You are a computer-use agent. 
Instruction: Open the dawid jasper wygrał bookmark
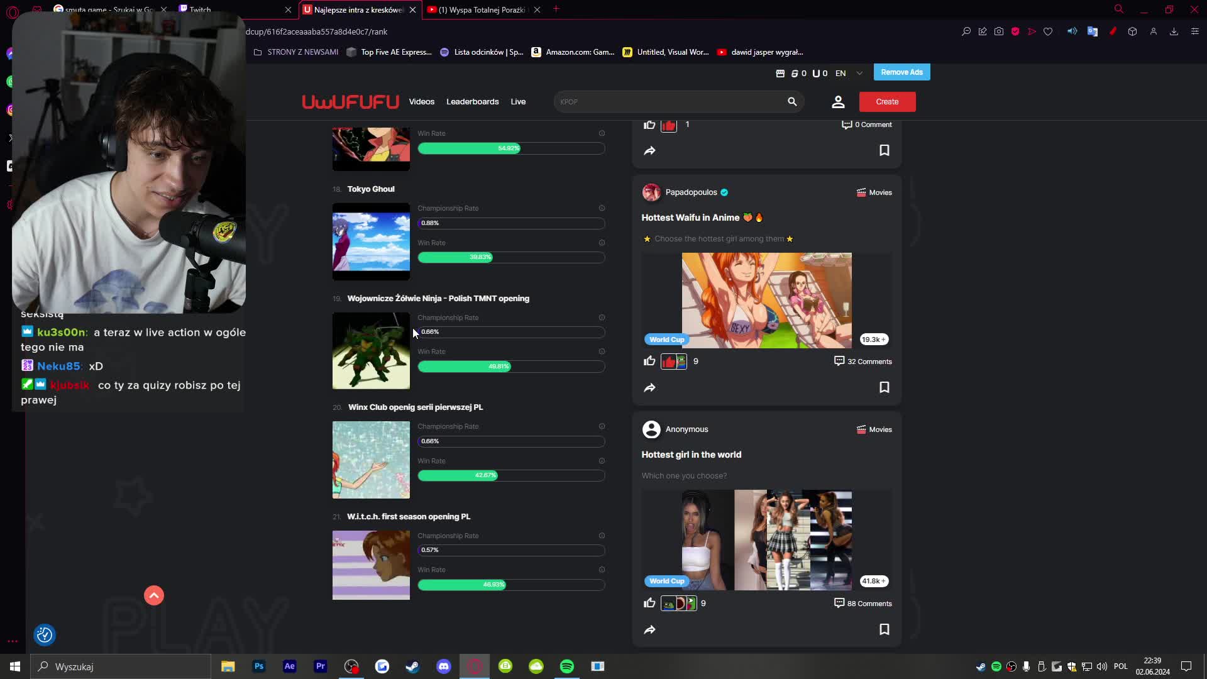click(x=761, y=52)
